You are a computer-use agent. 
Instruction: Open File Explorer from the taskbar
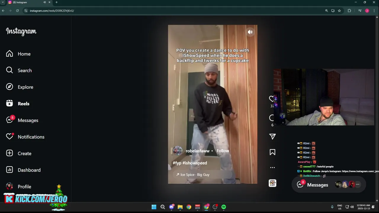tap(180, 207)
